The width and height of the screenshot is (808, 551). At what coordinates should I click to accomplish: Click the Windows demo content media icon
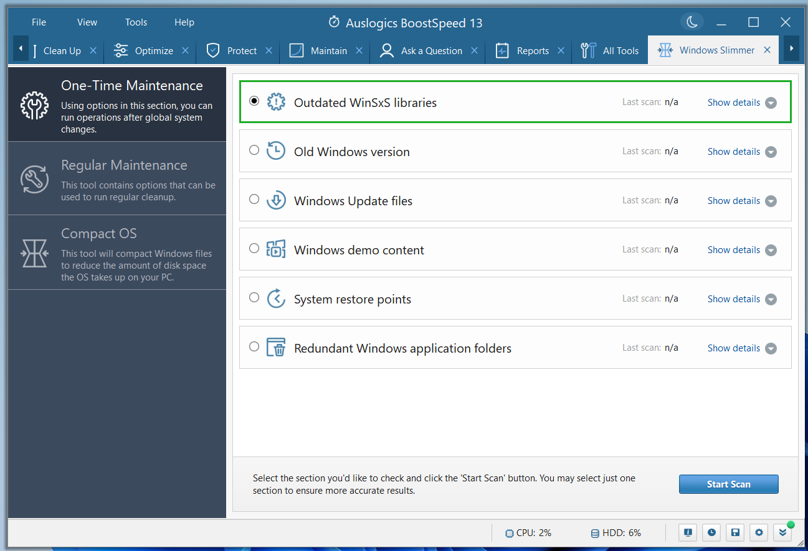tap(276, 249)
